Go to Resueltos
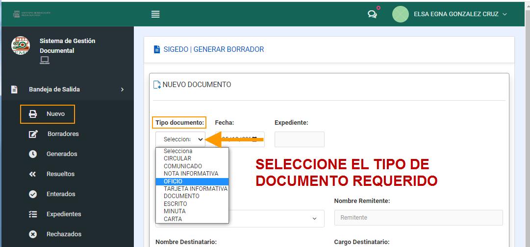 [x=60, y=174]
